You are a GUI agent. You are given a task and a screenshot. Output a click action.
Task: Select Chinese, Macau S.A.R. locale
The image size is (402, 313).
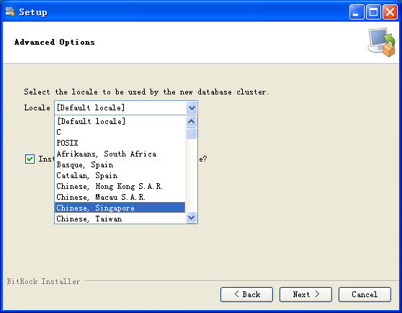coord(120,197)
